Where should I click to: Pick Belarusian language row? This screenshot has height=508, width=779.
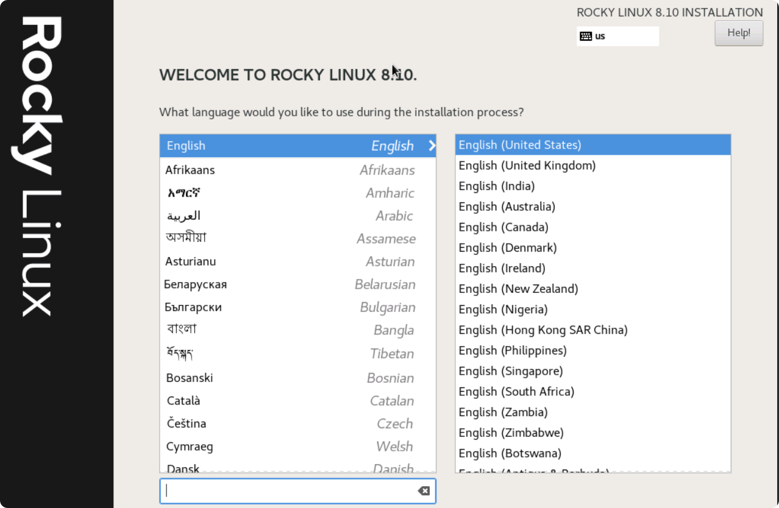pos(298,284)
